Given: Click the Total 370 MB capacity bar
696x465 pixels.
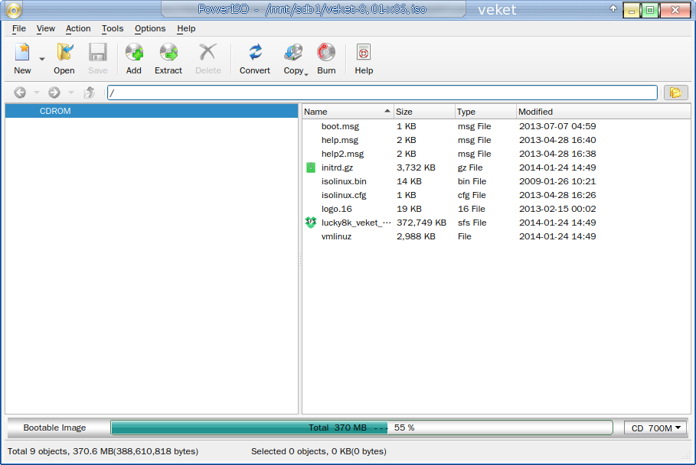Looking at the screenshot, I should [x=361, y=428].
